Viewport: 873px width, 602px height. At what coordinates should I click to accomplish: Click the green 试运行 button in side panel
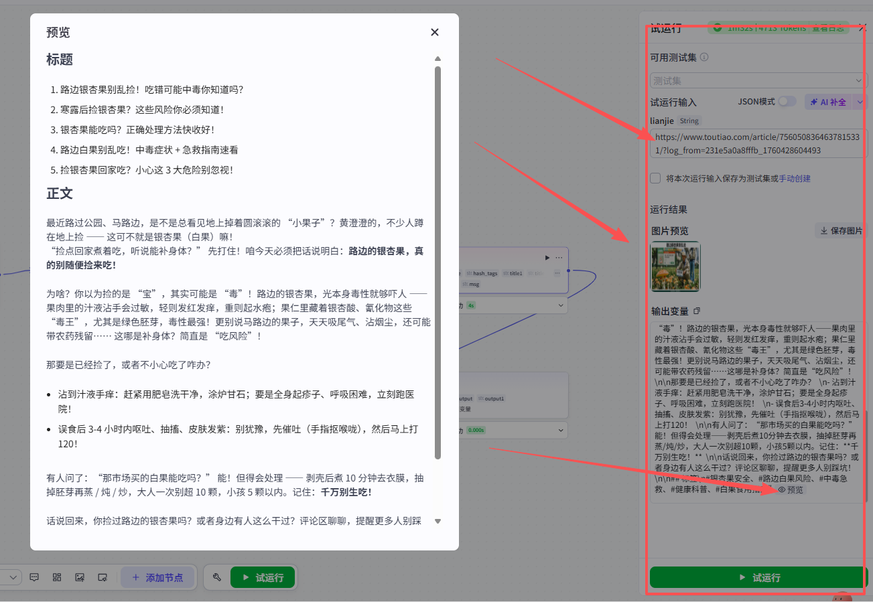click(758, 577)
